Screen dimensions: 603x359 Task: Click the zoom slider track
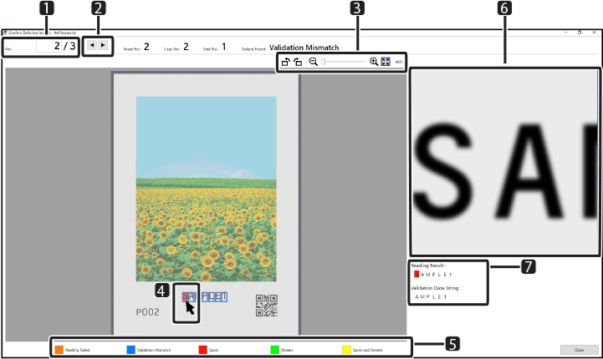point(345,62)
